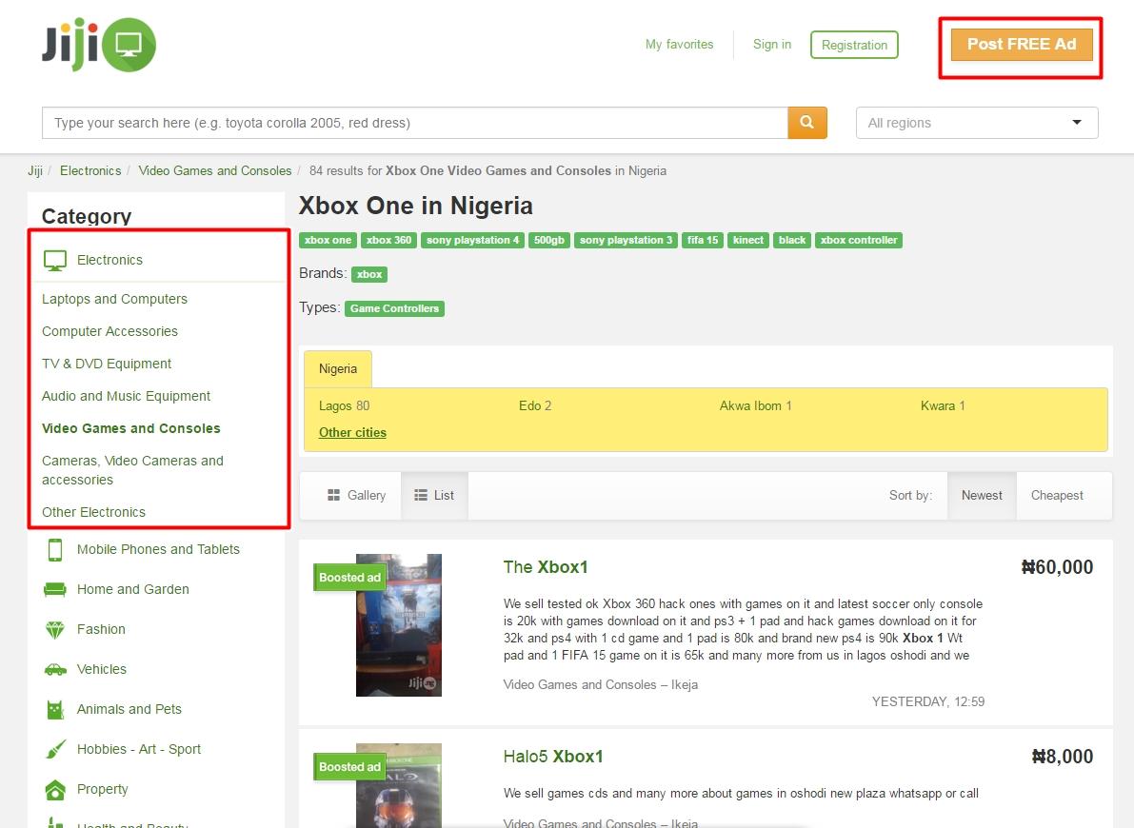Viewport: 1134px width, 828px height.
Task: Open My favorites
Action: point(679,44)
